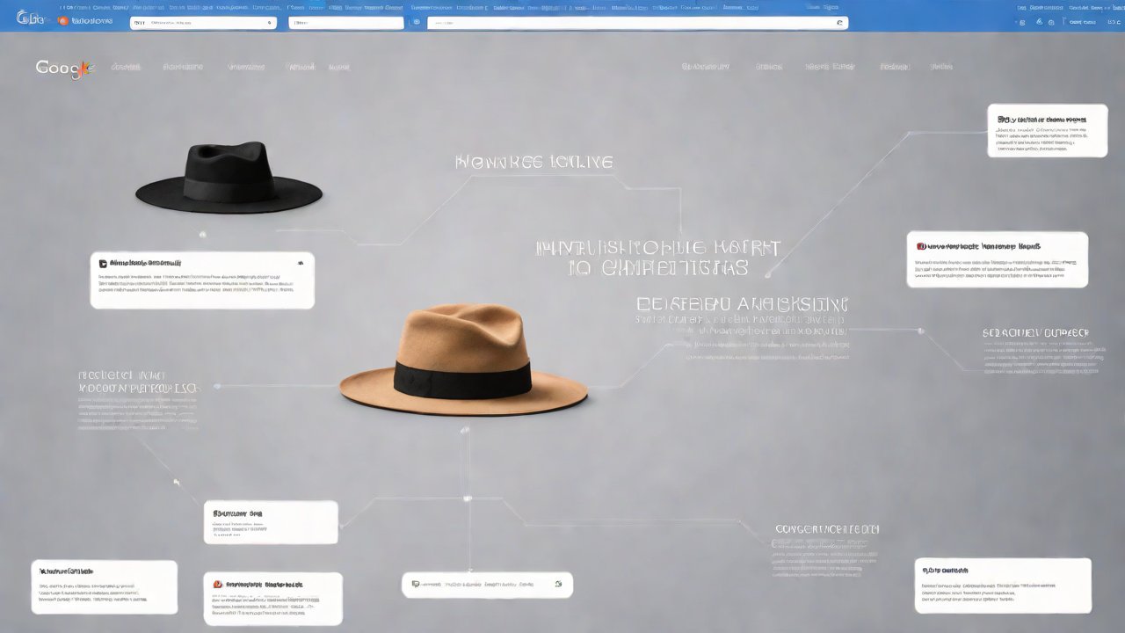Click the long address bar in the top bar

click(x=633, y=23)
